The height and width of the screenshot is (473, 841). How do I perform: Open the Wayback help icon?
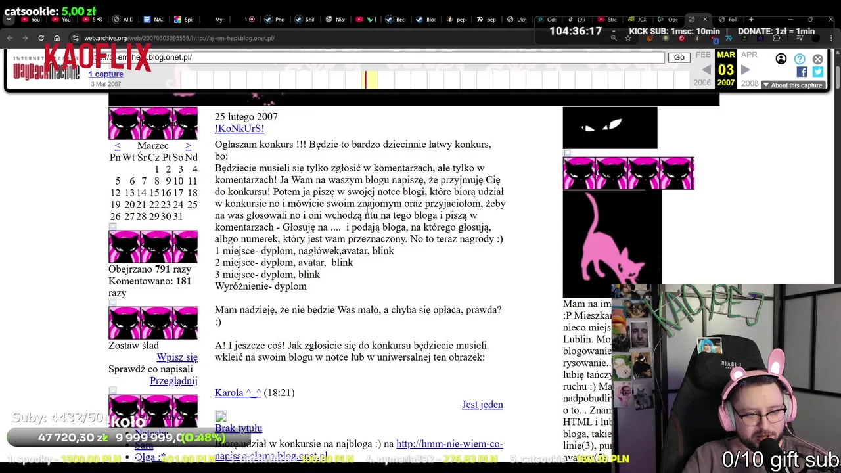(x=800, y=59)
